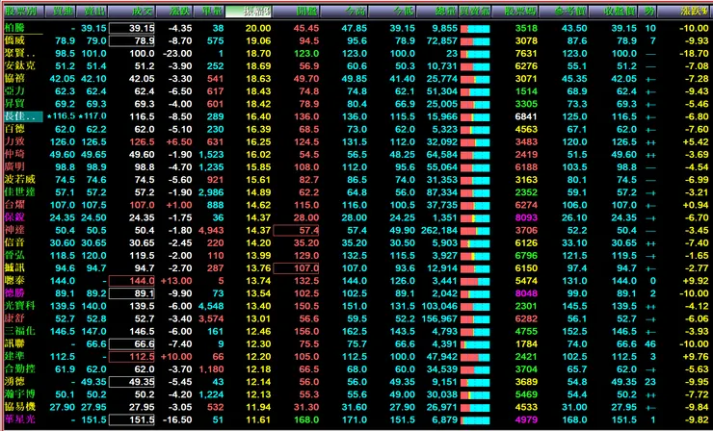This screenshot has height=431, width=713.
Task: Select the 瀚宇博 stock name
Action: [19, 394]
